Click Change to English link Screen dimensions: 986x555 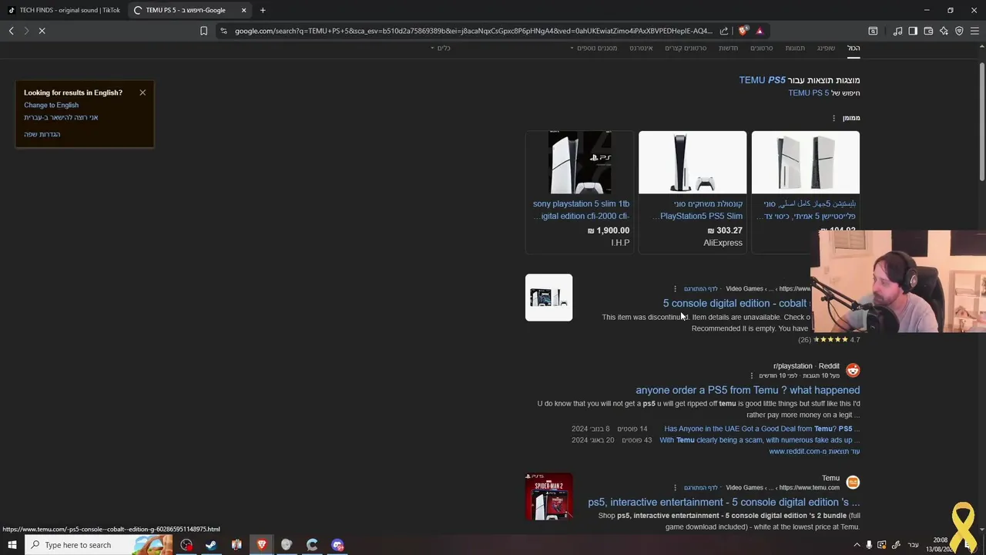coord(51,105)
